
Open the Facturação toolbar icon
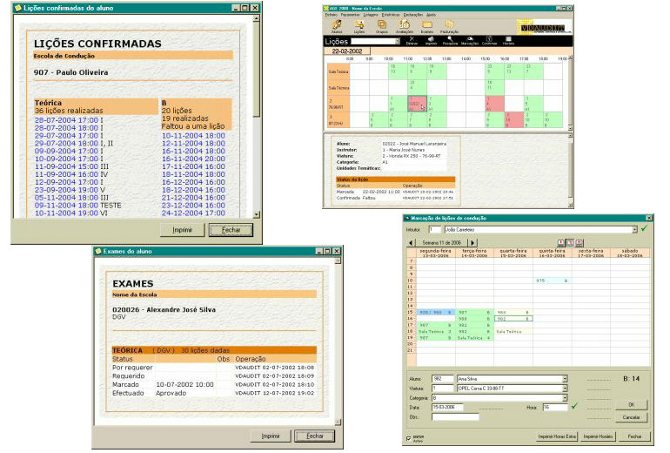coord(449,25)
